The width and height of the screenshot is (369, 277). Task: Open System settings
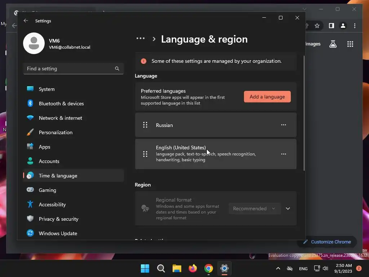coord(74,89)
